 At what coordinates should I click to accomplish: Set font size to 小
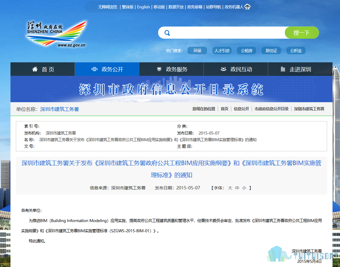click(x=244, y=188)
